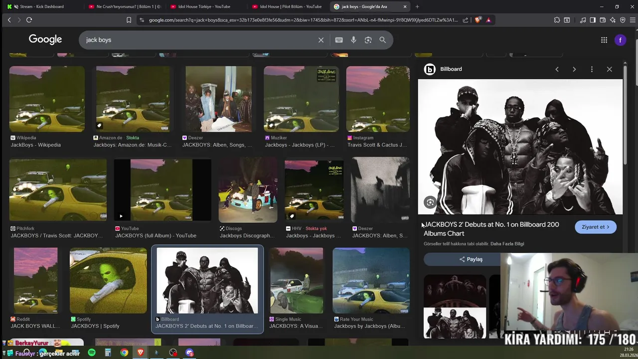Start voice search with the microphone icon

tap(353, 40)
